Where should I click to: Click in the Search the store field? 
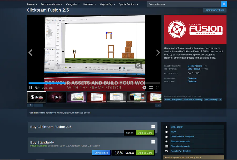(x=184, y=4)
